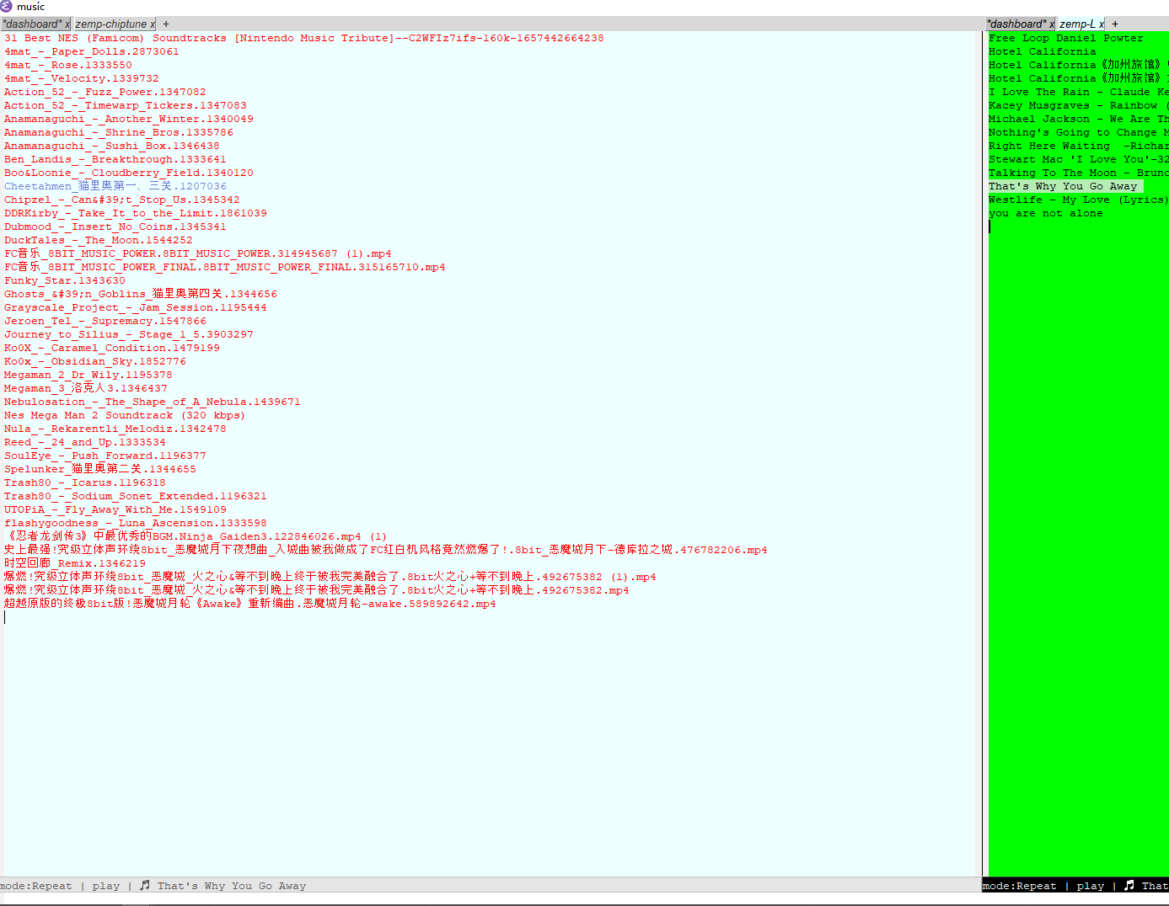
Task: Select Dubmood_-_Insert_No_Coins entry
Action: click(115, 226)
